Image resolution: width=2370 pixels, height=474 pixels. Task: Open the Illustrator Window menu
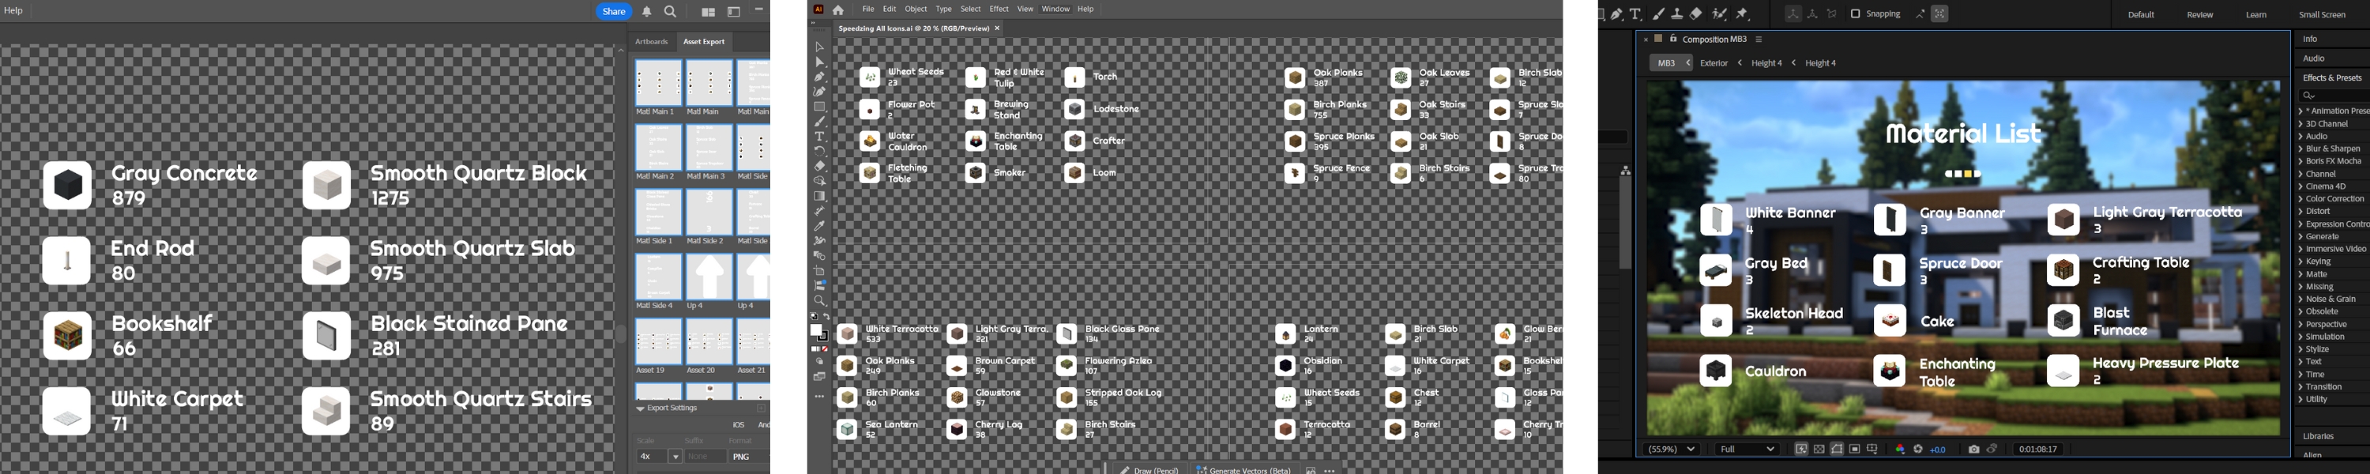point(1055,9)
